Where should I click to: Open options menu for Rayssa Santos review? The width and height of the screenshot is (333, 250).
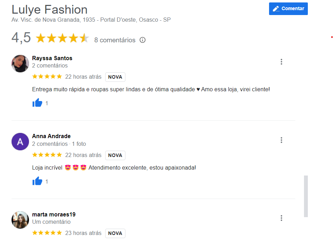(281, 62)
